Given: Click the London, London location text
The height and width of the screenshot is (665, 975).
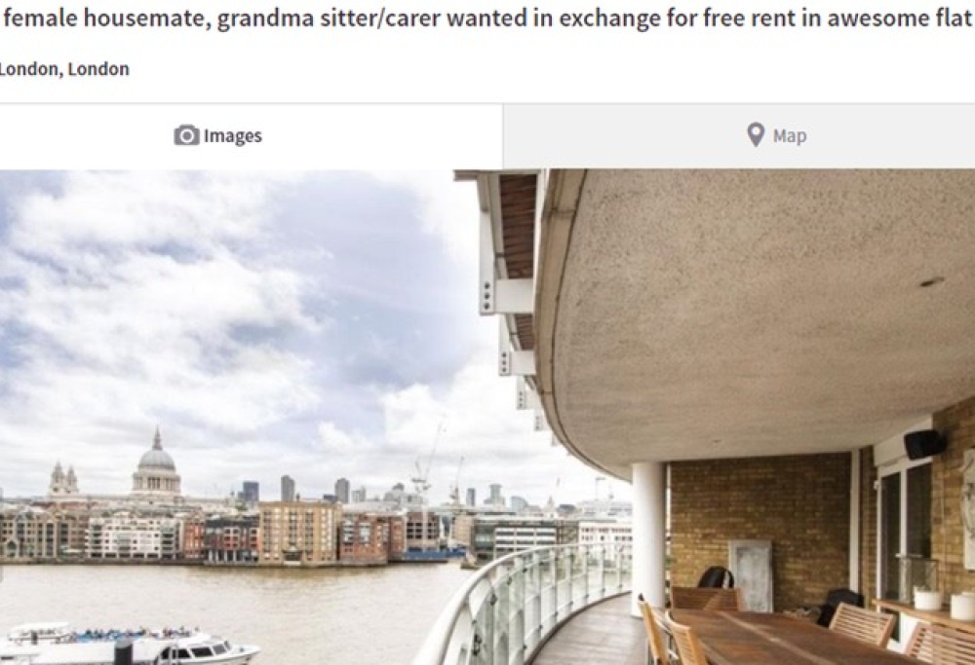Looking at the screenshot, I should pyautogui.click(x=64, y=69).
